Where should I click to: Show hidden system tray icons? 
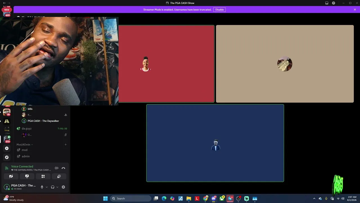[x=314, y=198]
